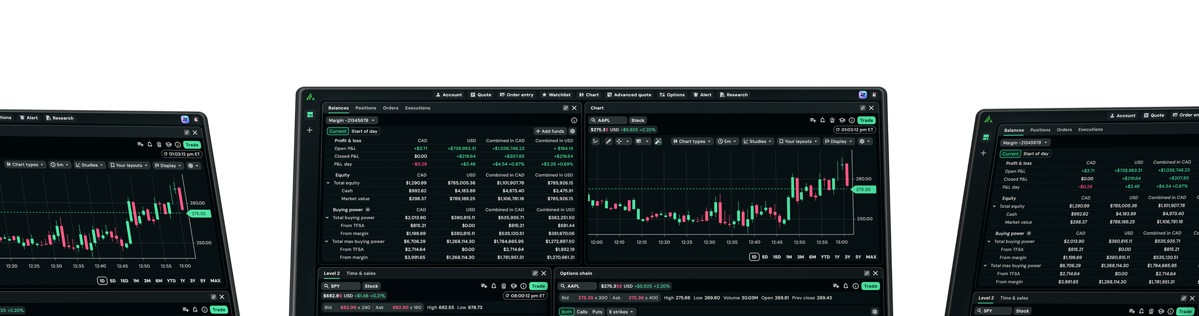Open info icon beside center Margin account

click(574, 121)
